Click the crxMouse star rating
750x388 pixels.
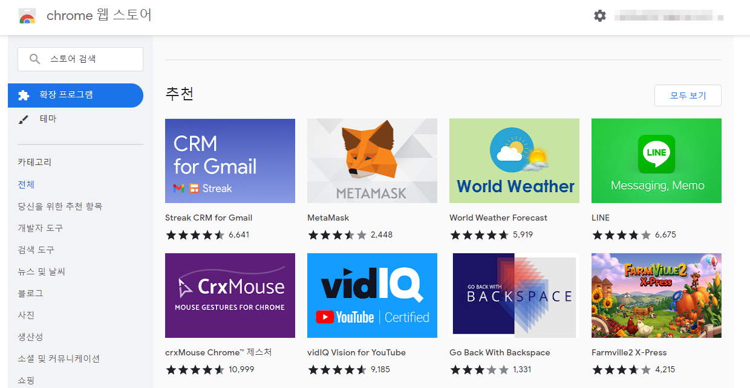195,369
